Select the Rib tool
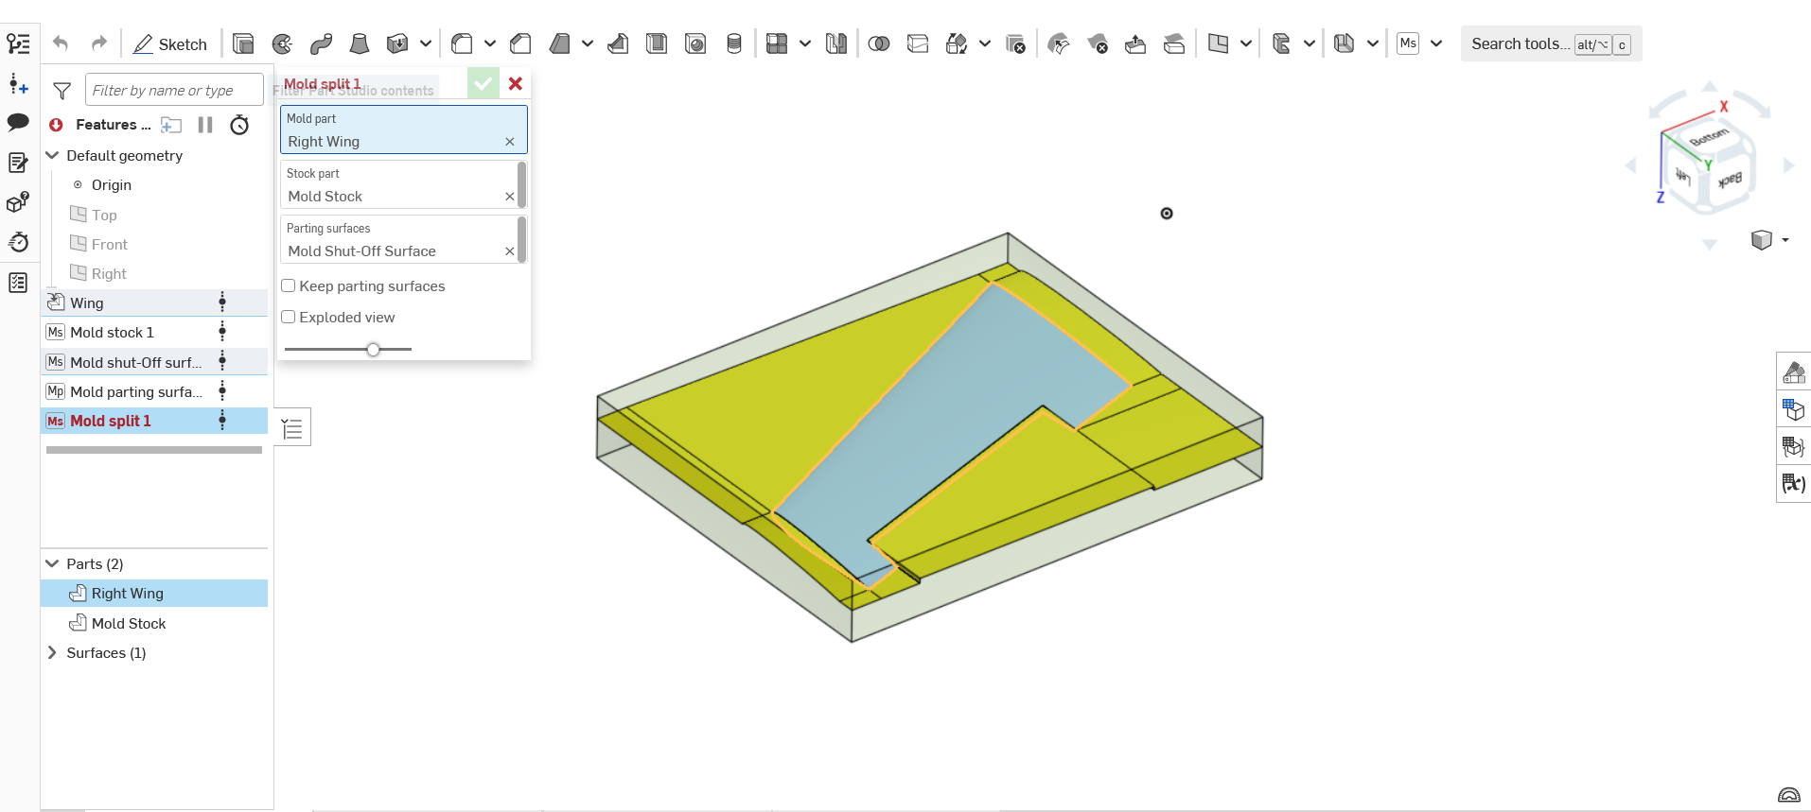 coord(618,43)
